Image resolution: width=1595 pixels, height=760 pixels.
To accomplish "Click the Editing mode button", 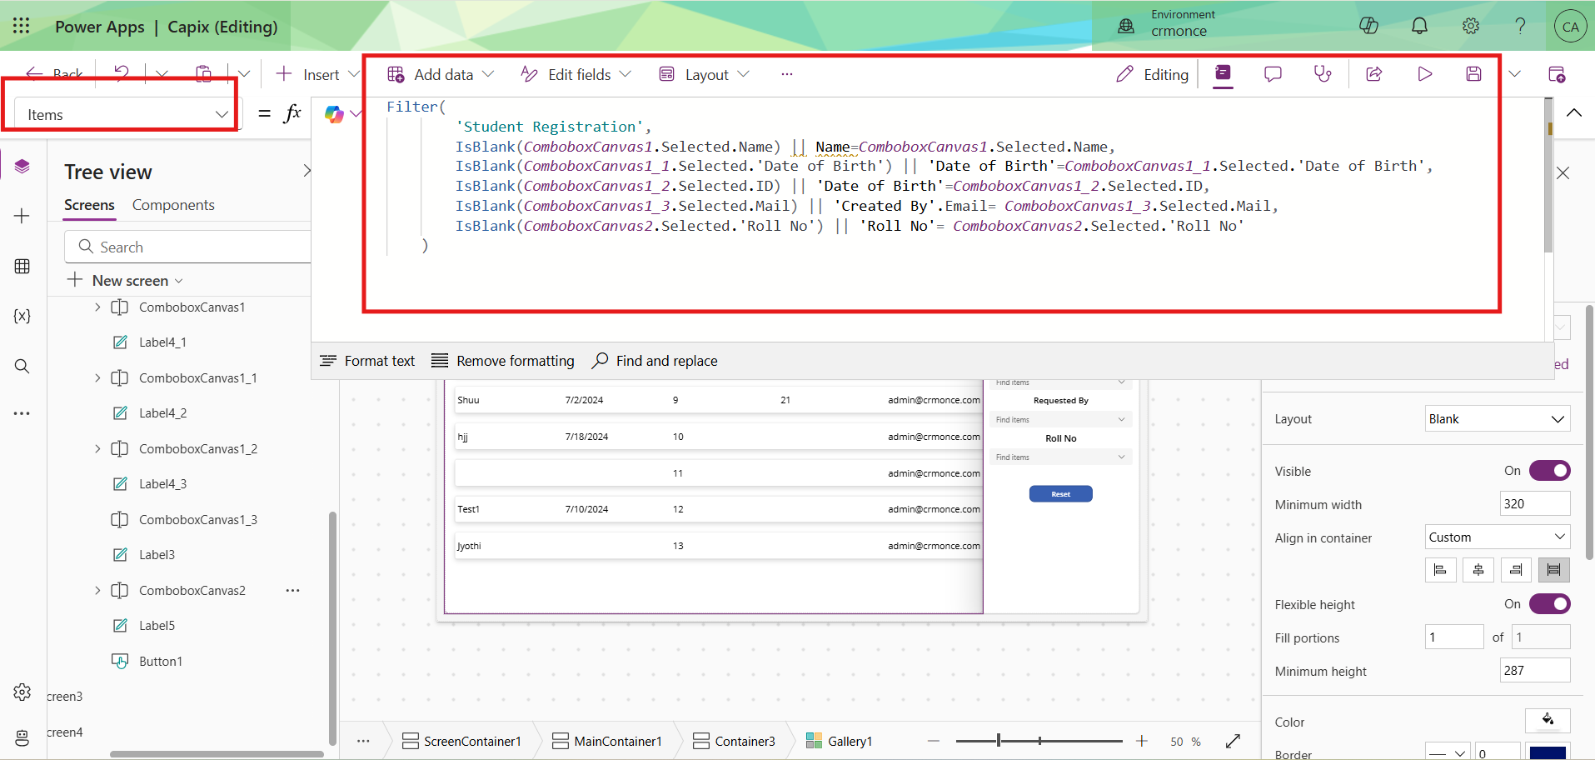I will [x=1153, y=74].
